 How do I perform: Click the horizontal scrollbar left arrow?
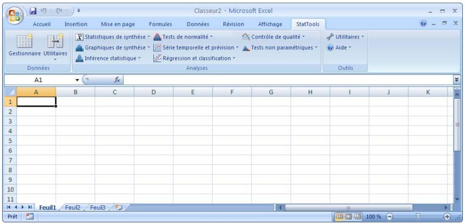click(x=280, y=207)
